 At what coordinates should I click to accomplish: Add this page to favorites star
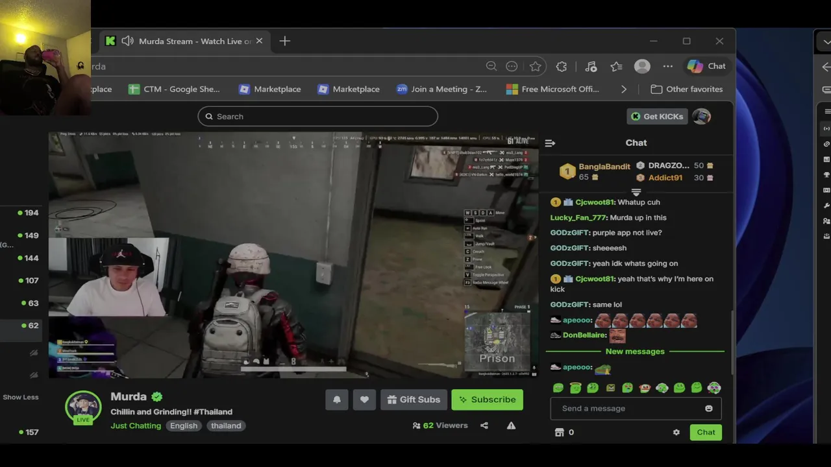click(535, 66)
